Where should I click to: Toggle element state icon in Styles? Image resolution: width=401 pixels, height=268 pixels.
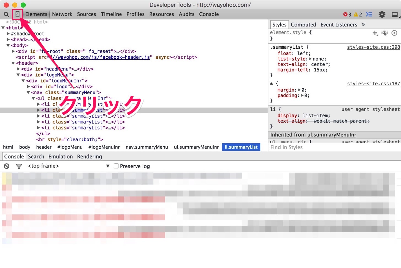click(384, 33)
